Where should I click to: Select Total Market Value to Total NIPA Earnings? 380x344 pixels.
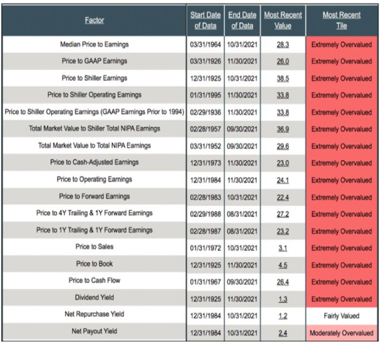point(94,145)
